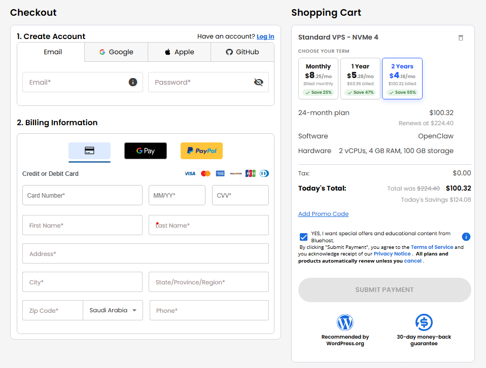Image resolution: width=486 pixels, height=368 pixels.
Task: Focus the Email input field
Action: (x=83, y=82)
